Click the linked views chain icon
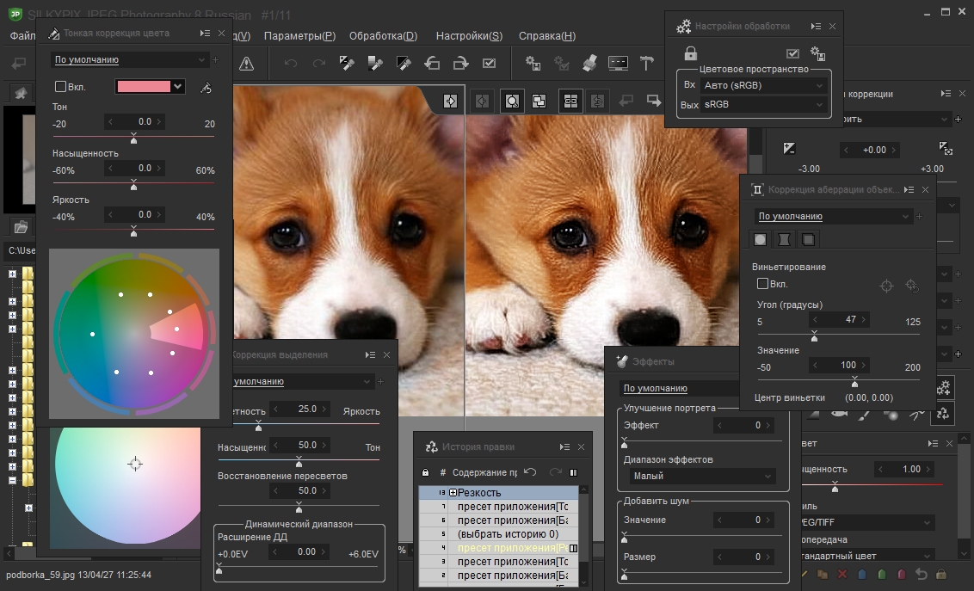Viewport: 974px width, 591px height. click(570, 101)
